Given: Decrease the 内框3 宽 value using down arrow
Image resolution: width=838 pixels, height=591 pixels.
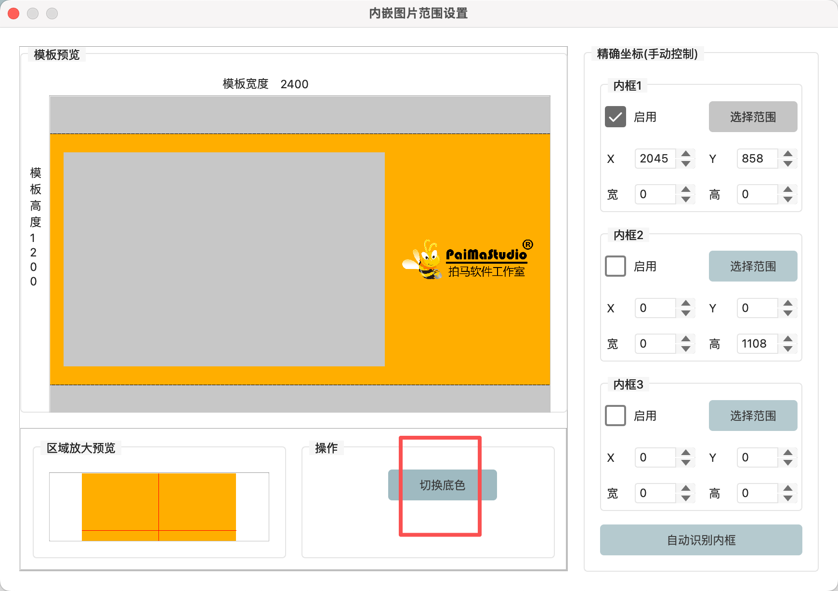Looking at the screenshot, I should coord(686,498).
